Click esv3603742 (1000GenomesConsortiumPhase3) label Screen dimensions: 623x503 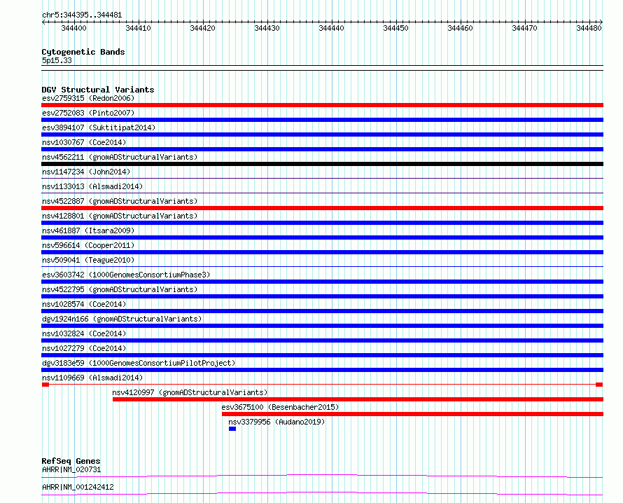click(x=126, y=275)
